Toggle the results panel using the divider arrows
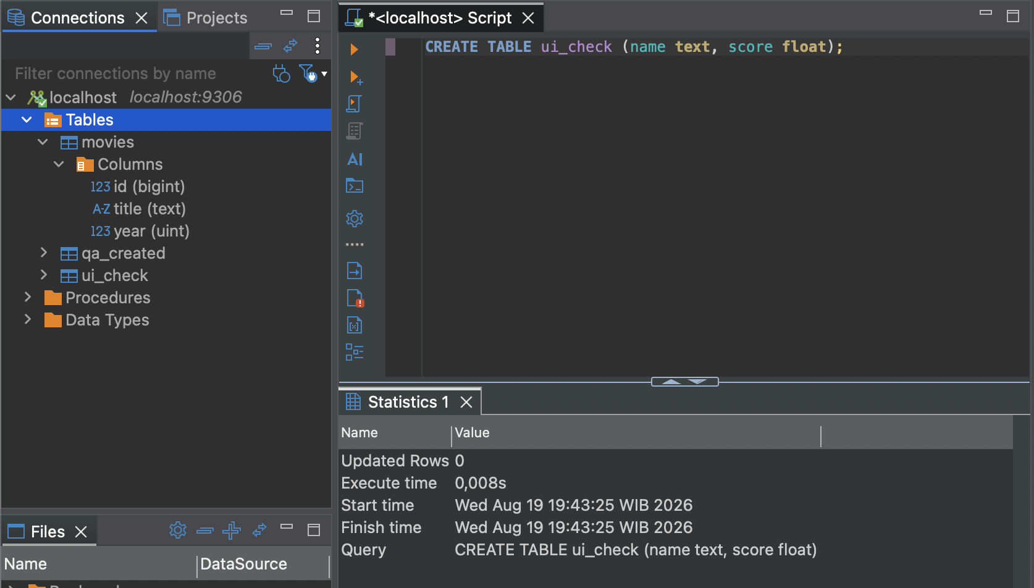Viewport: 1034px width, 588px height. click(x=684, y=382)
